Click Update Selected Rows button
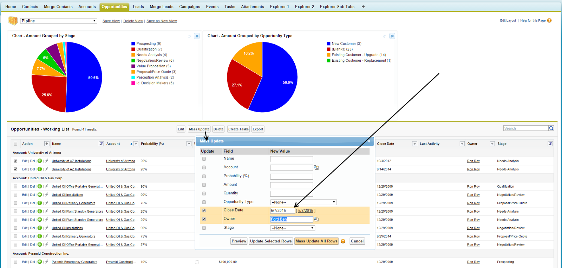Viewport: 562px width, 268px height. point(271,241)
